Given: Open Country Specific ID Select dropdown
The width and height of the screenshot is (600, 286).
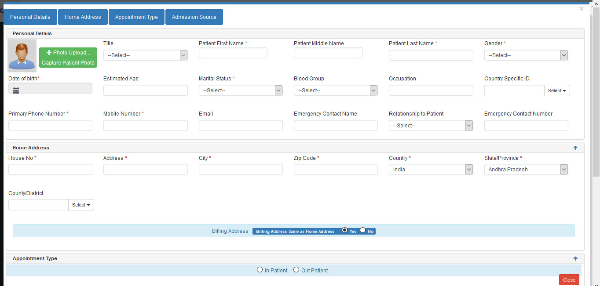Looking at the screenshot, I should (x=557, y=91).
